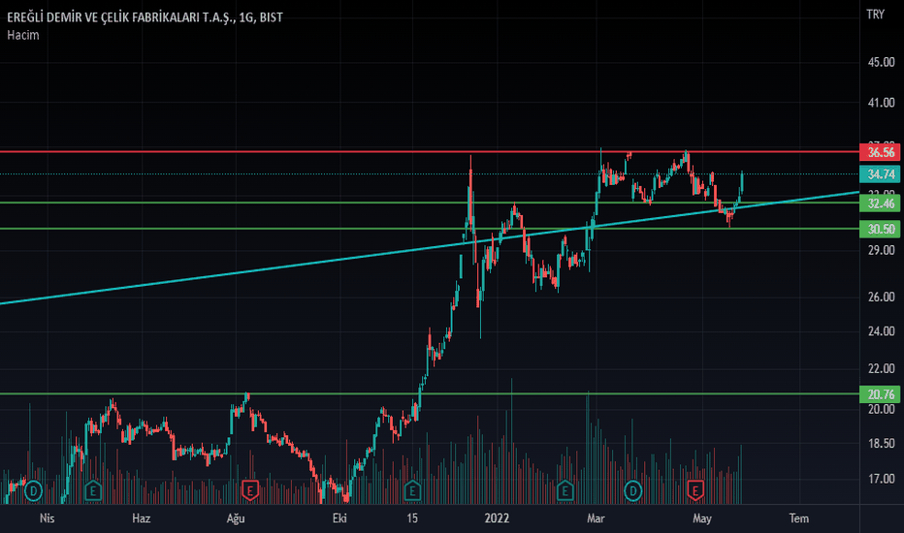Click the Hacim volume indicator label
The height and width of the screenshot is (533, 904).
coord(23,35)
